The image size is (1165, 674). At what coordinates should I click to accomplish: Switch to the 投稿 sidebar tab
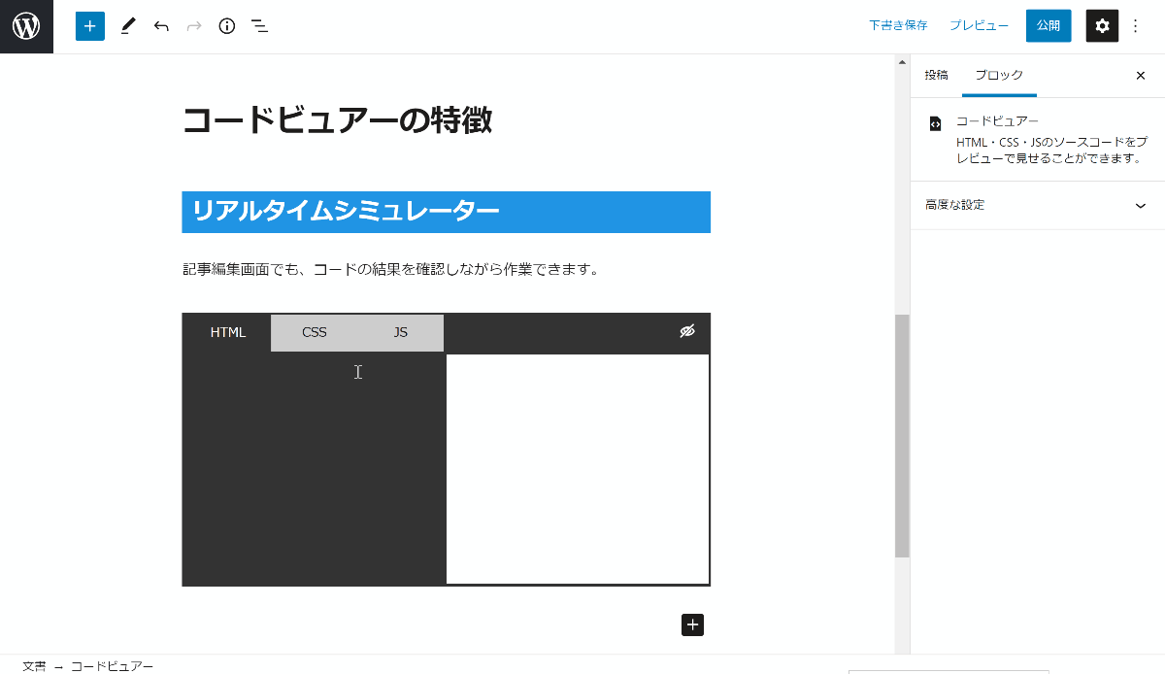(x=936, y=75)
